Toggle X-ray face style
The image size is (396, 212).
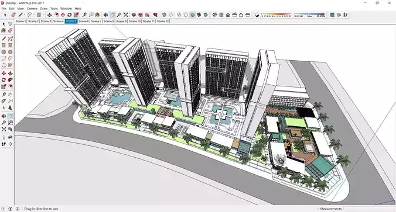click(x=164, y=15)
